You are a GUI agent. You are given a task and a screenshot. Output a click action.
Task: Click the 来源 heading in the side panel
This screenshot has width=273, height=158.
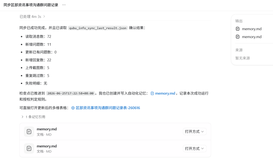[239, 50]
